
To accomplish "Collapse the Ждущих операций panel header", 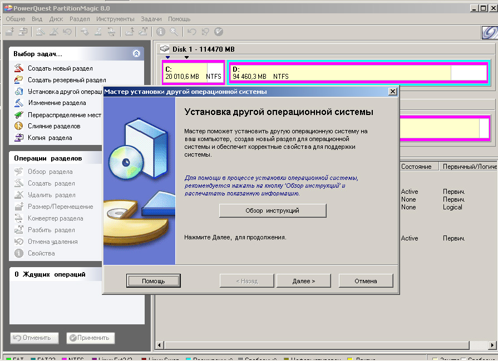I will (x=56, y=274).
